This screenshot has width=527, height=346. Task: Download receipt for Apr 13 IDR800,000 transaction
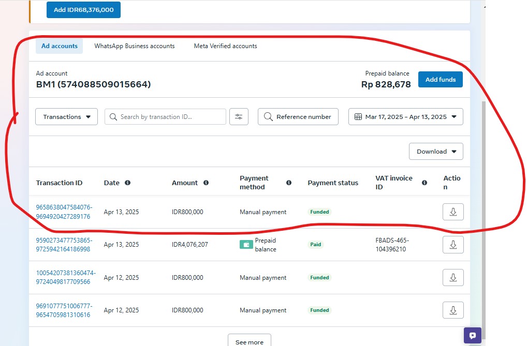pos(453,212)
